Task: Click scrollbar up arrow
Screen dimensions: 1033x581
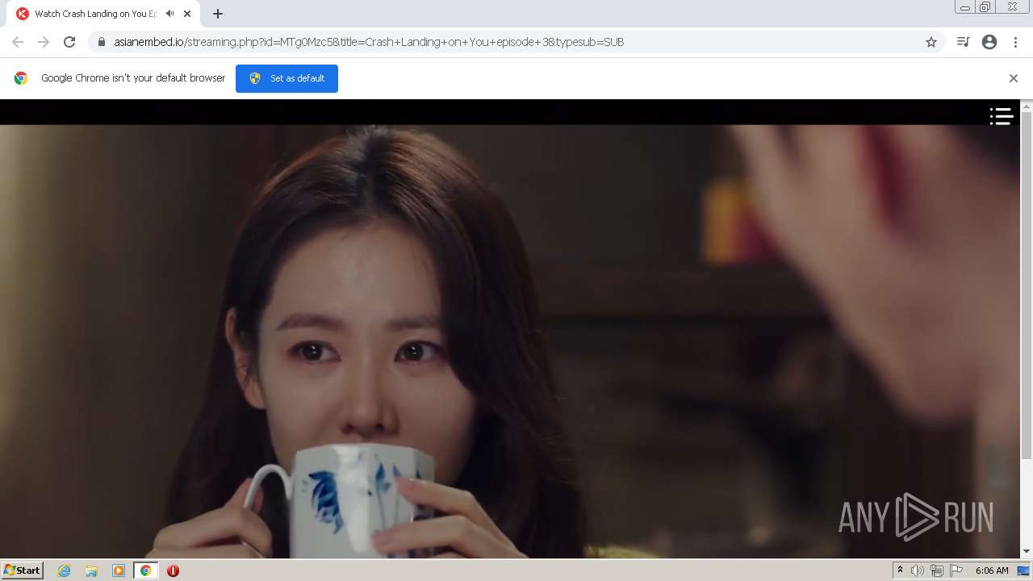Action: [x=1027, y=107]
